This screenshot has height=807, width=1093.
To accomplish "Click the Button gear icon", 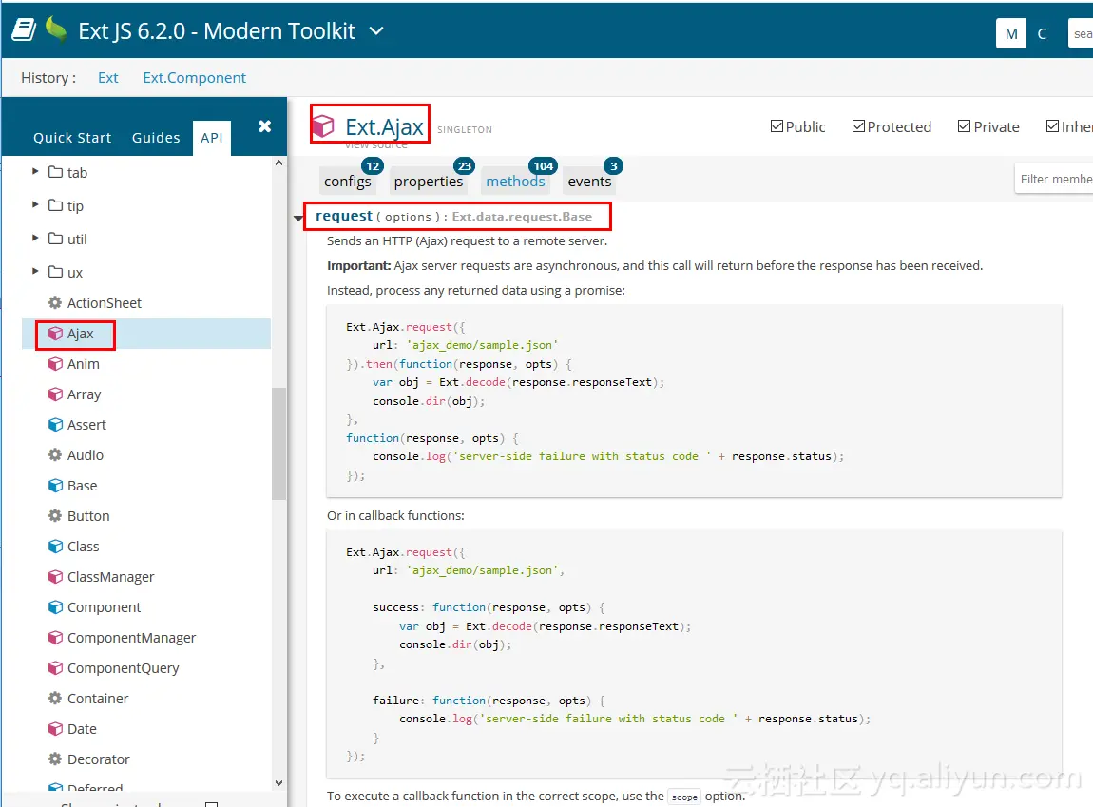I will point(55,516).
